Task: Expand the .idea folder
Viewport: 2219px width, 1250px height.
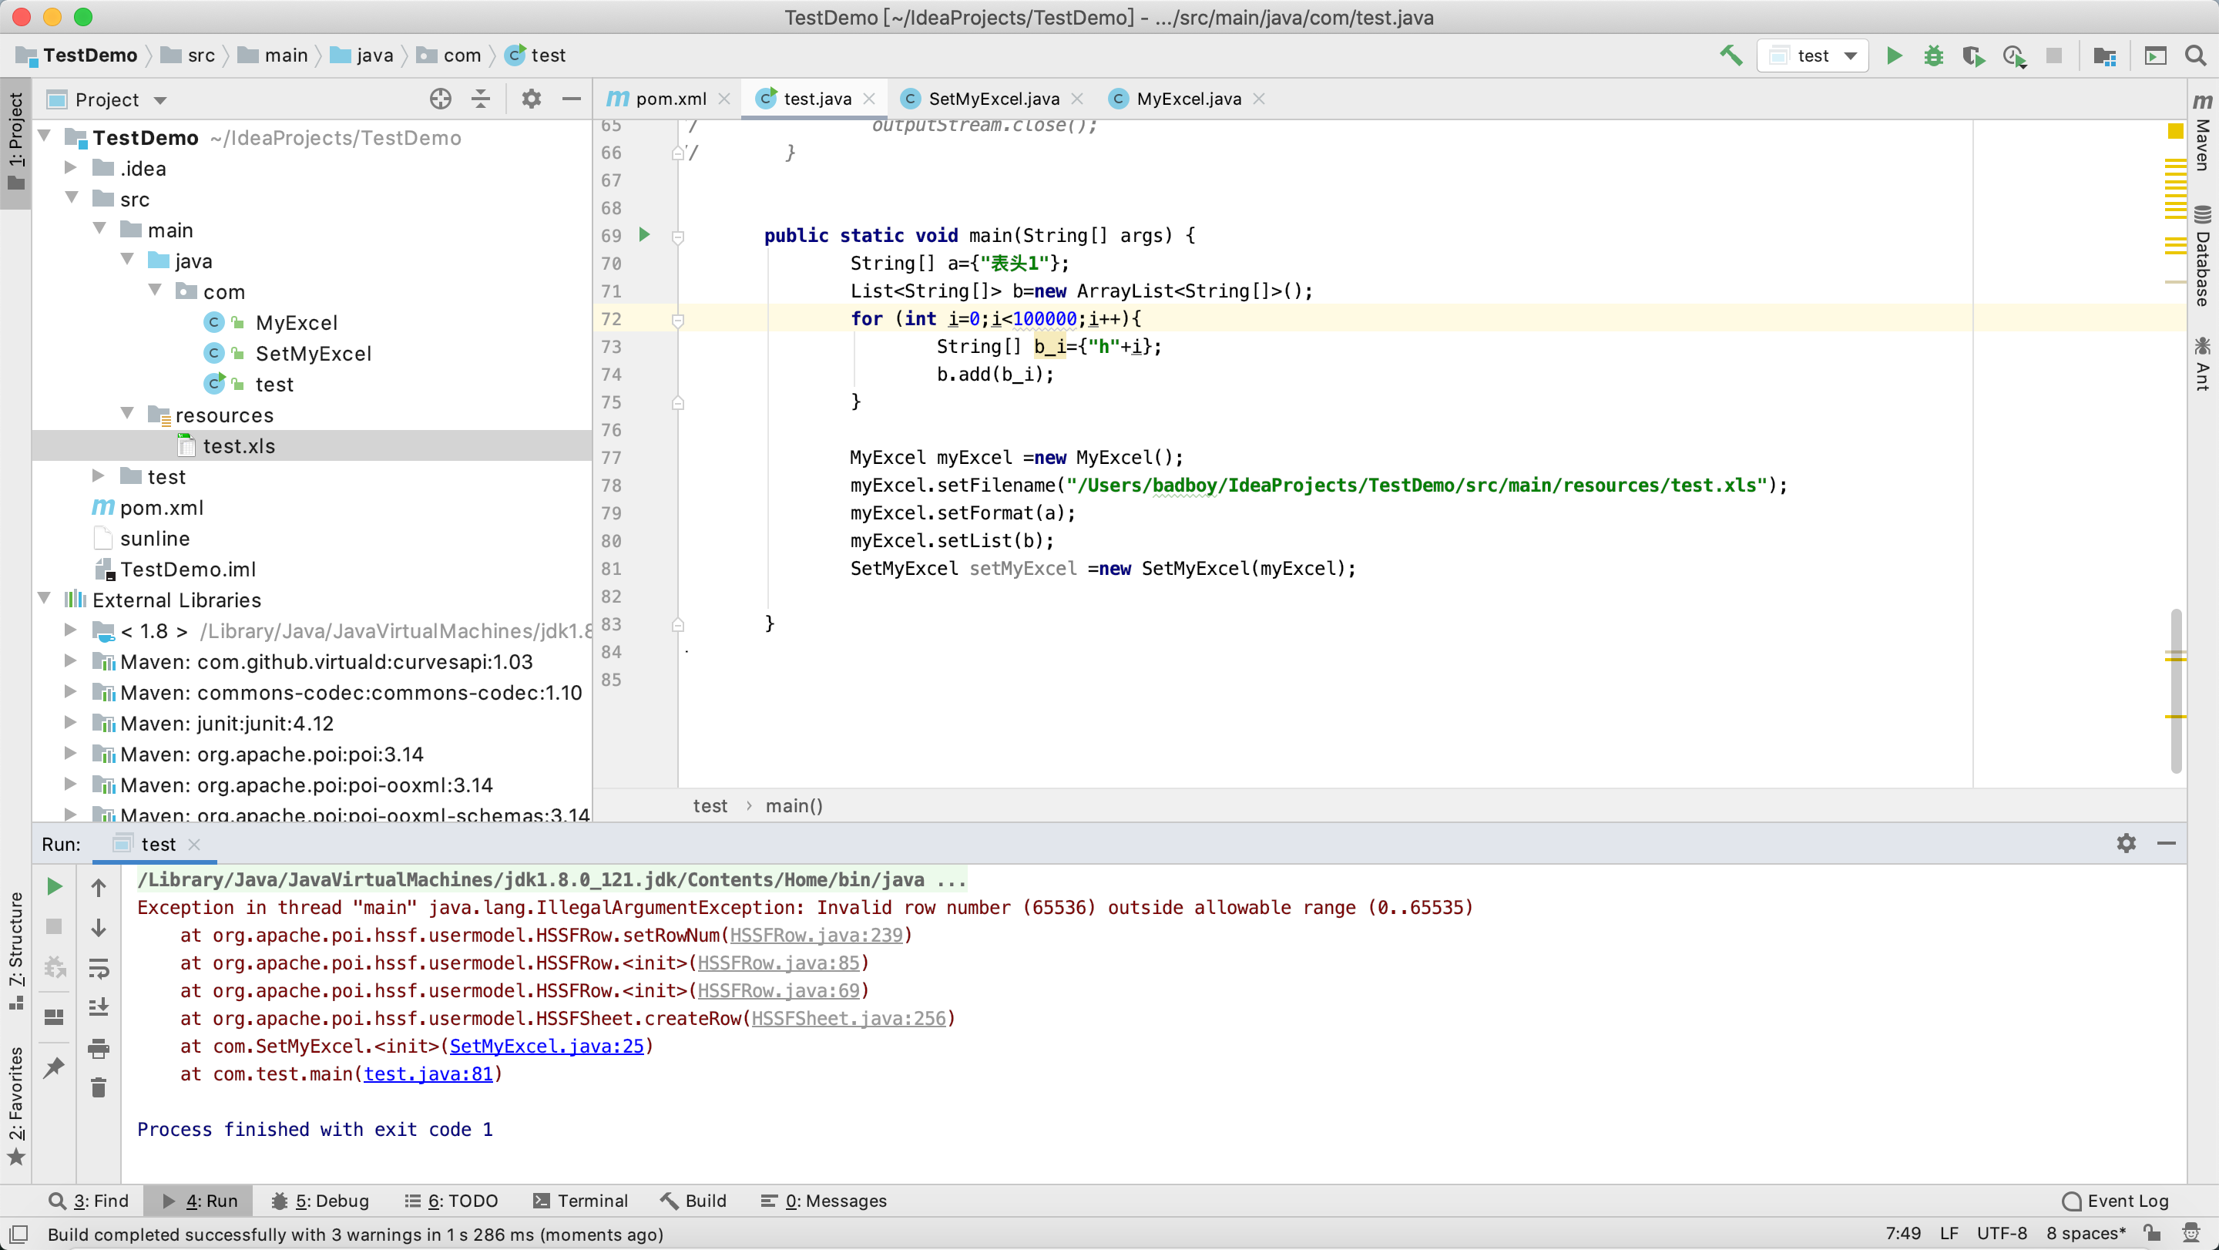Action: (72, 168)
